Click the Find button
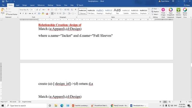Screen dimensions: 192x108 pyautogui.click(x=155, y=9)
